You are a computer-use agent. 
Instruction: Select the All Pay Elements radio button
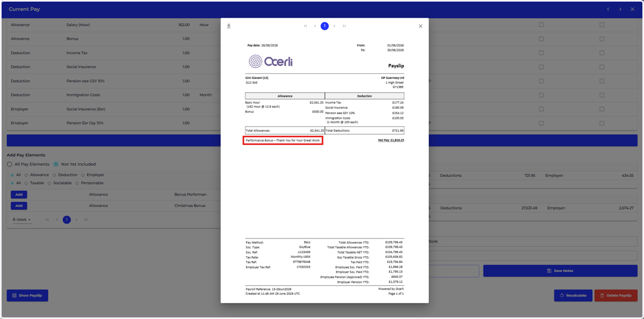point(10,164)
